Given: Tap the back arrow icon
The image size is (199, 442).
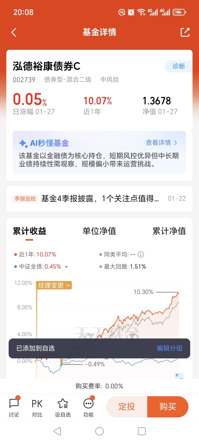Looking at the screenshot, I should (x=14, y=32).
